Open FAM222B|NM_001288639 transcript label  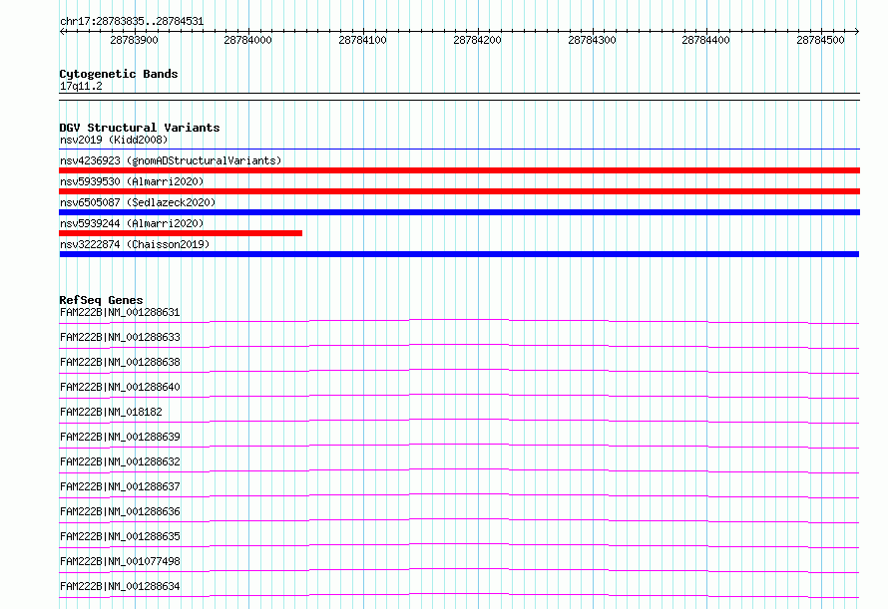(x=120, y=437)
